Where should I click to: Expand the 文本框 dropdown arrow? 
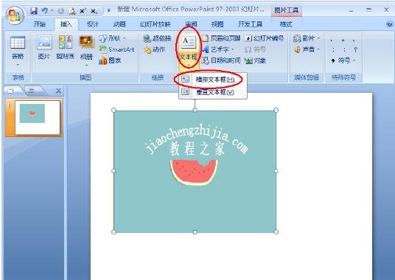tap(189, 66)
